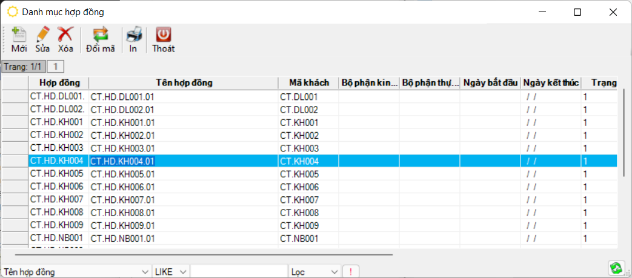Open the Tên hợp đồng field dropdown
The image size is (632, 278).
pos(144,272)
